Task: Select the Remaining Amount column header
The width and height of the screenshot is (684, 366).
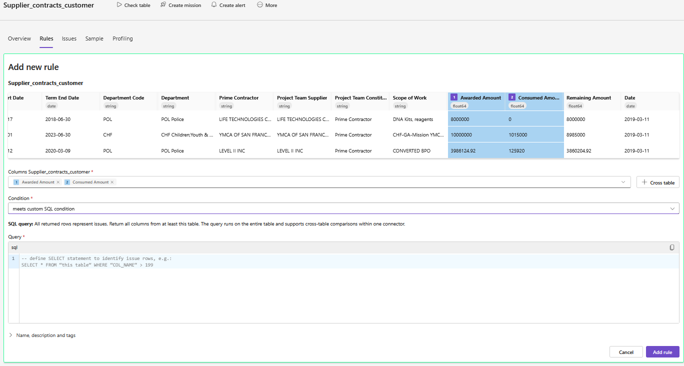Action: pyautogui.click(x=588, y=98)
